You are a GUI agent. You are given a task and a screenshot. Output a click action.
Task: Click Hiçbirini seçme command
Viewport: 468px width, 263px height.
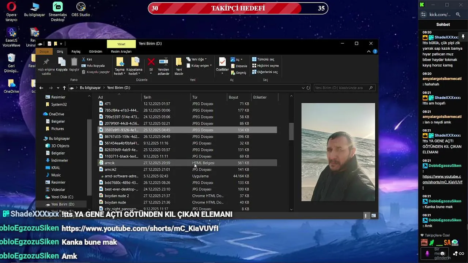point(265,66)
